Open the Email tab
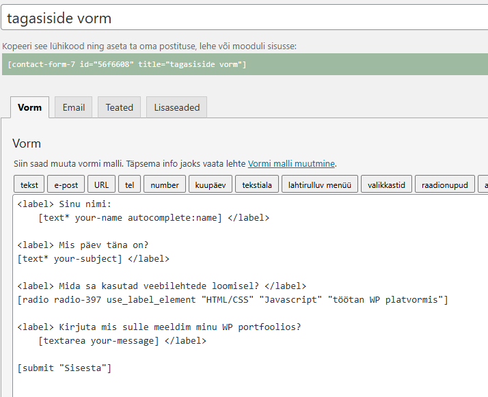The height and width of the screenshot is (397, 488). [74, 107]
